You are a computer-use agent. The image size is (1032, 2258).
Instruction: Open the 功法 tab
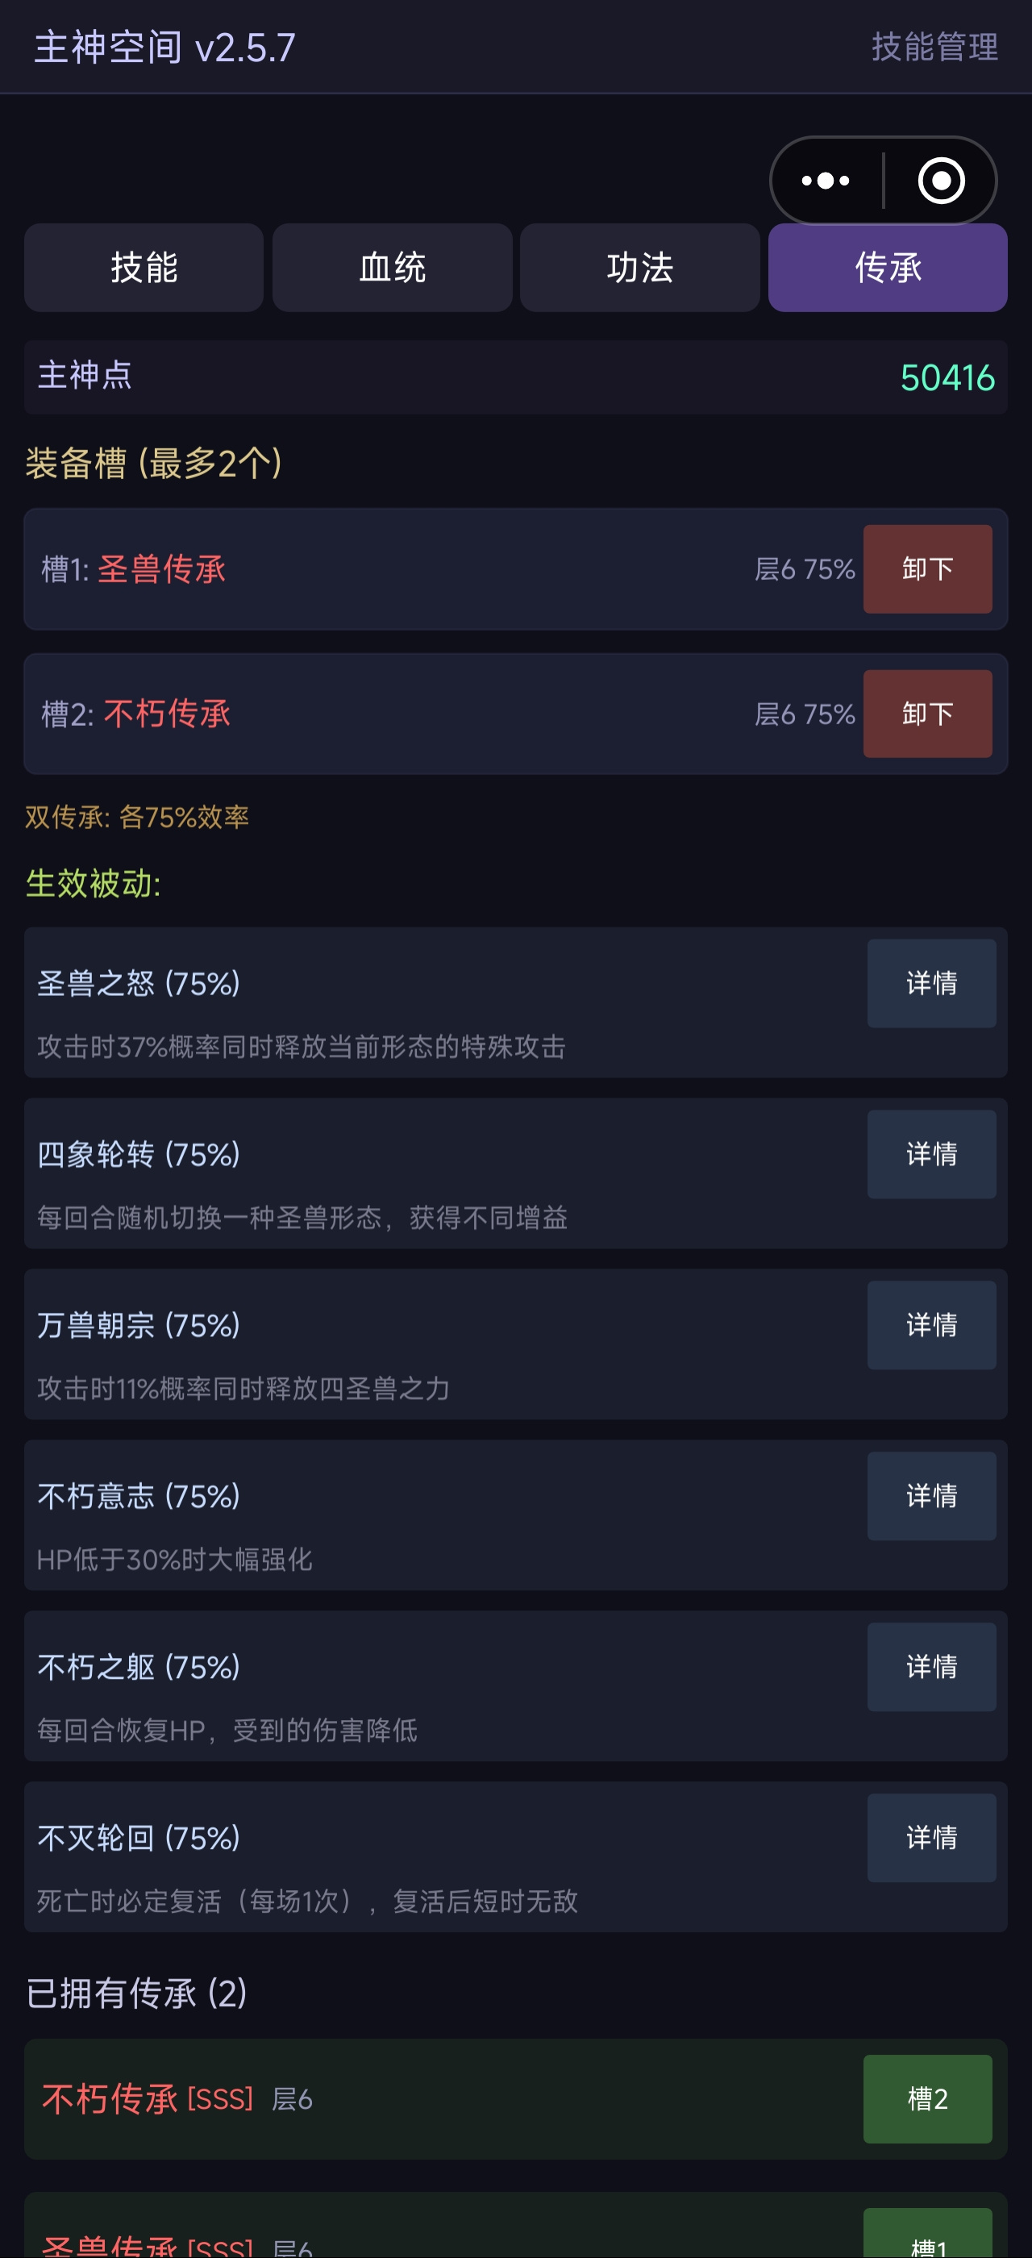tap(639, 268)
